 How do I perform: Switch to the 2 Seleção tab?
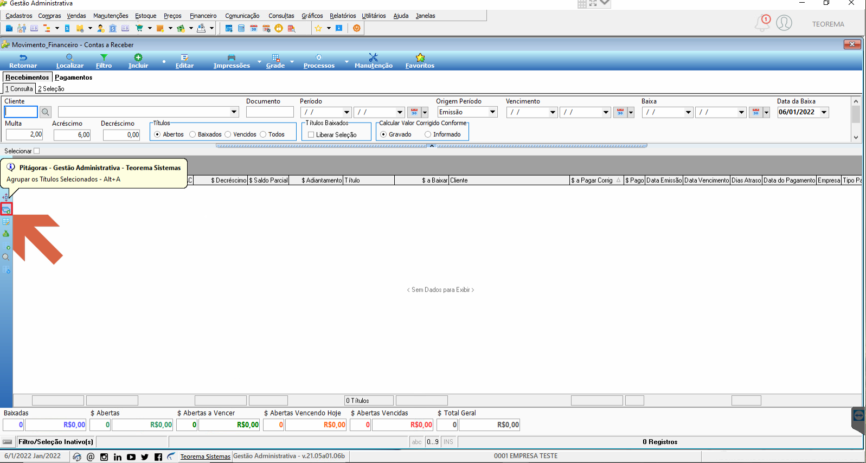tap(51, 89)
